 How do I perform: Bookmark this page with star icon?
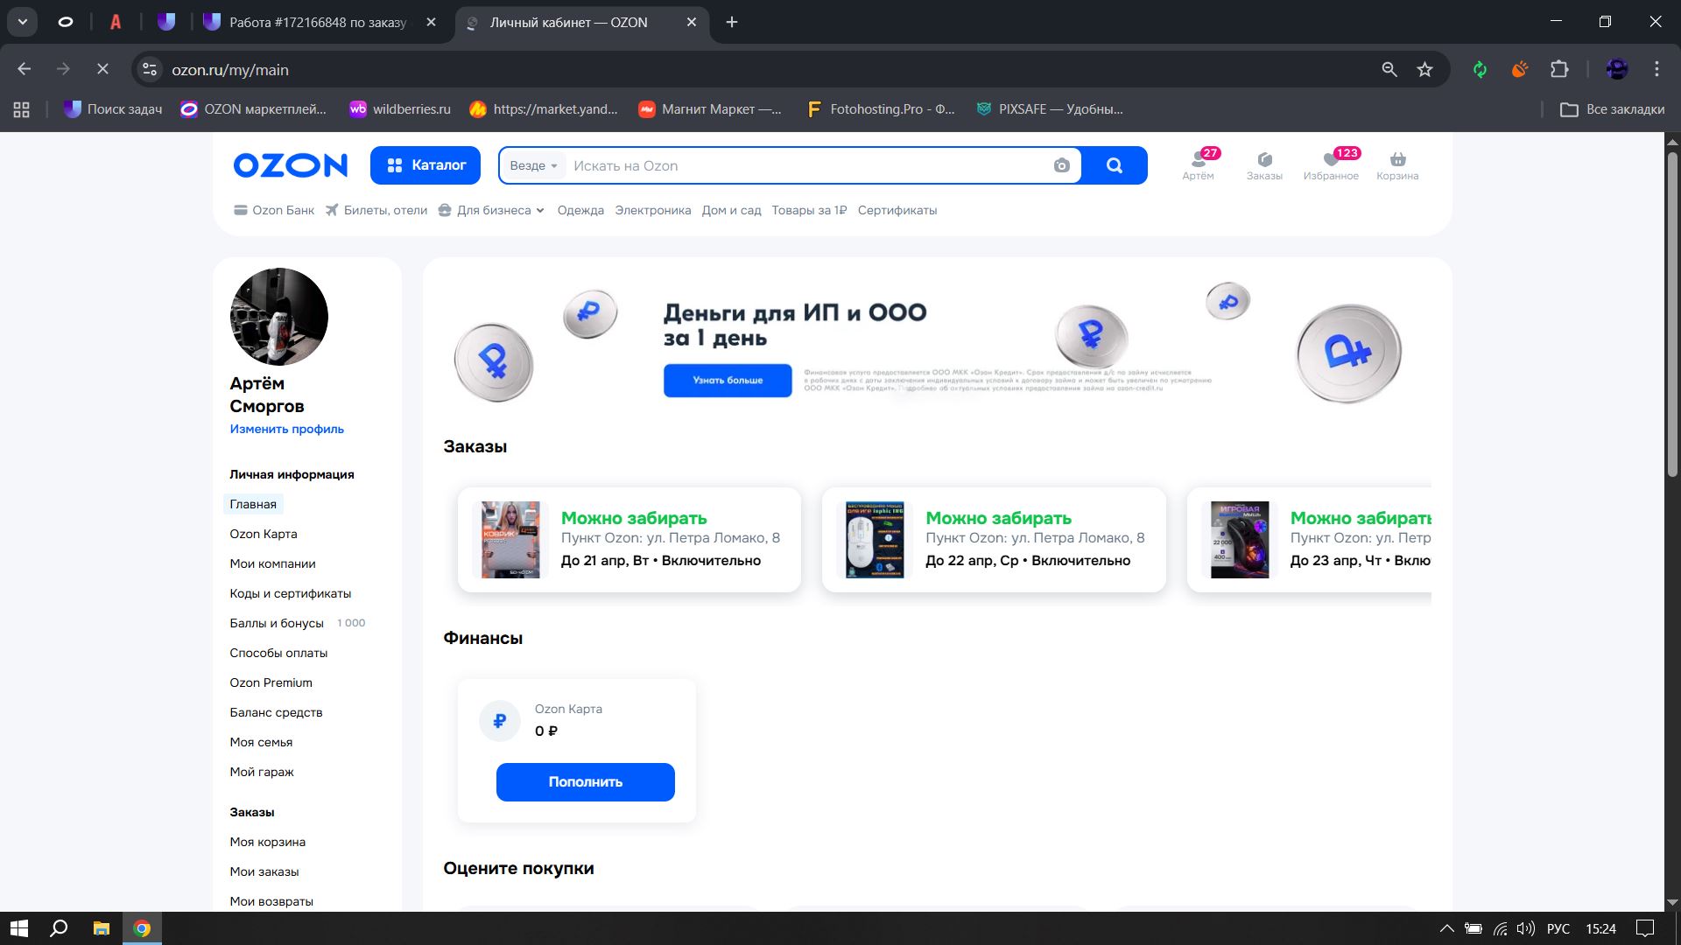pyautogui.click(x=1425, y=70)
